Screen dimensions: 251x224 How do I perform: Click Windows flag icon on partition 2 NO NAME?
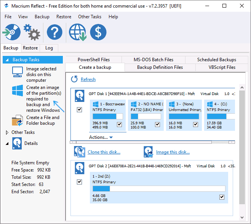[x=134, y=104]
